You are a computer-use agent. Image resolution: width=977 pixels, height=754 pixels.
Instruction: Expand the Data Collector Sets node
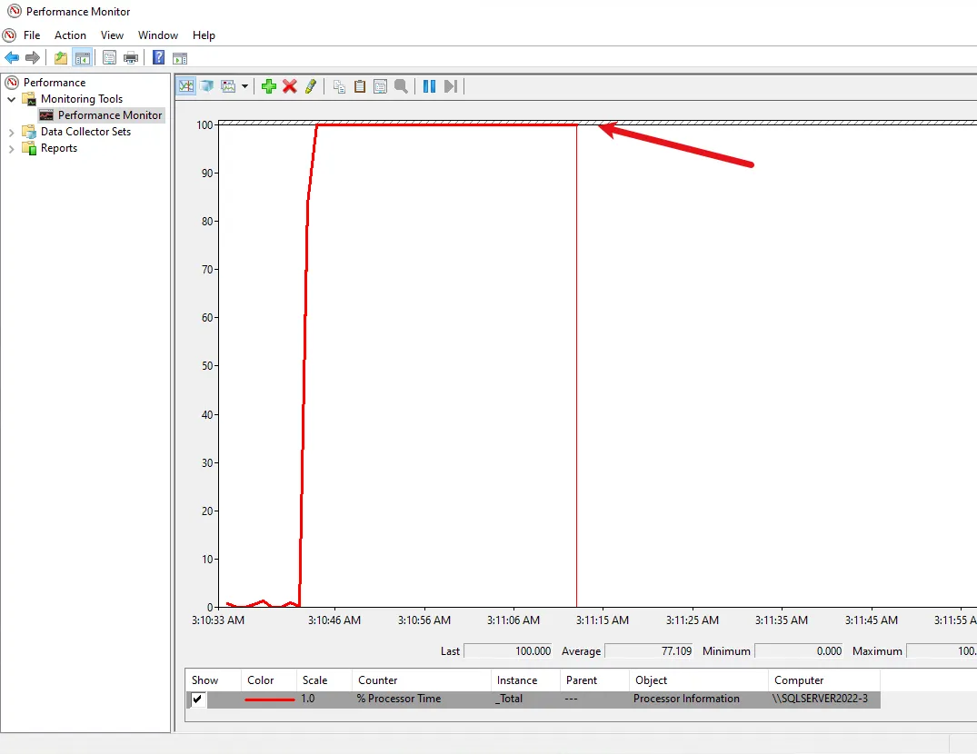click(12, 132)
